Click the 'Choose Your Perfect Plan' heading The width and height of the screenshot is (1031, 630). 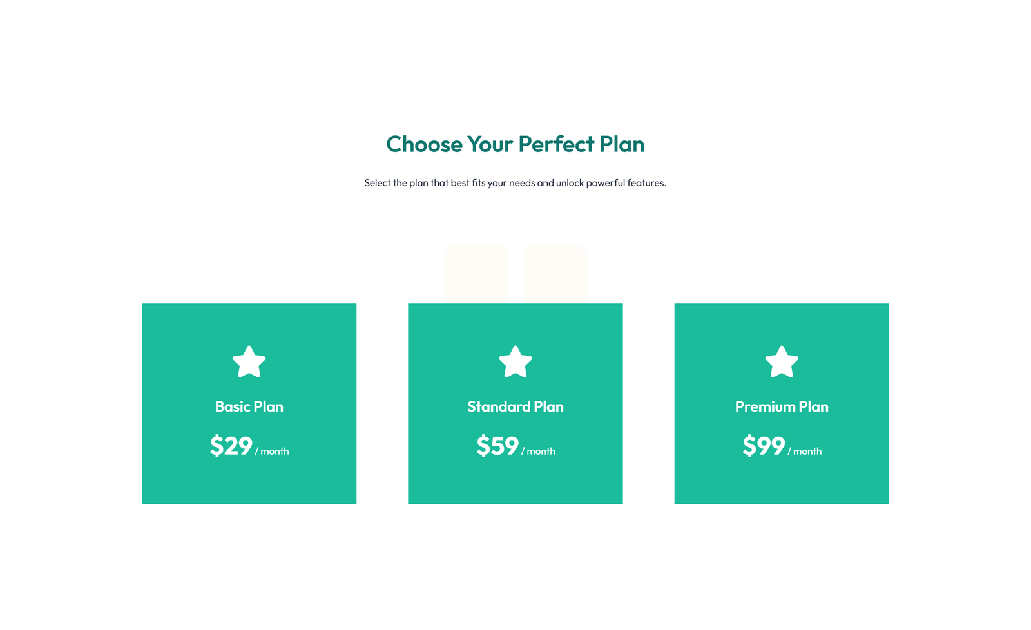[515, 144]
